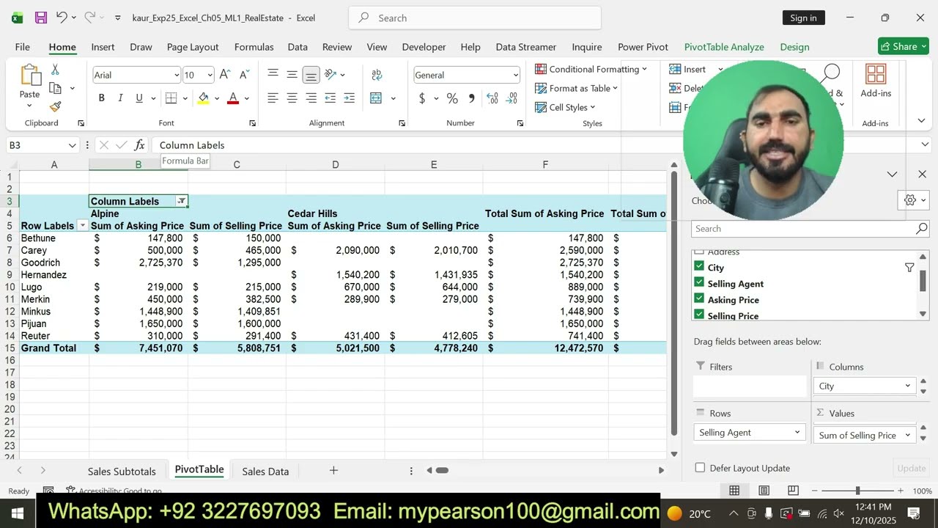Add a new sheet with plus button

333,471
